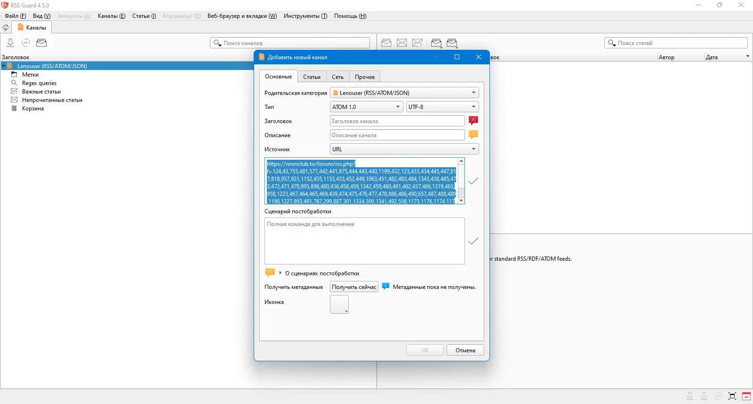This screenshot has width=753, height=404.
Task: Click the blue metadata status info icon
Action: click(x=385, y=286)
